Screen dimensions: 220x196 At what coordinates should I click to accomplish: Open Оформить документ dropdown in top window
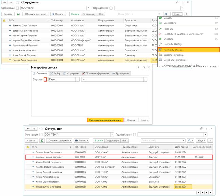(36, 14)
